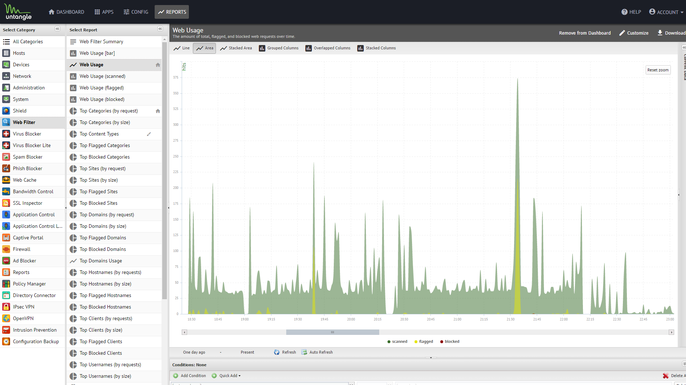Switch chart style to Area
The image size is (686, 385).
pyautogui.click(x=204, y=48)
